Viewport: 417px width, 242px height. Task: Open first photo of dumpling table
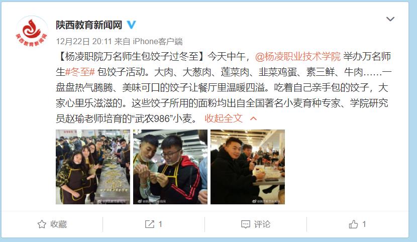[x=93, y=167]
